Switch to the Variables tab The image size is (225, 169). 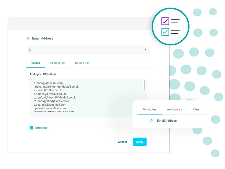pyautogui.click(x=150, y=109)
